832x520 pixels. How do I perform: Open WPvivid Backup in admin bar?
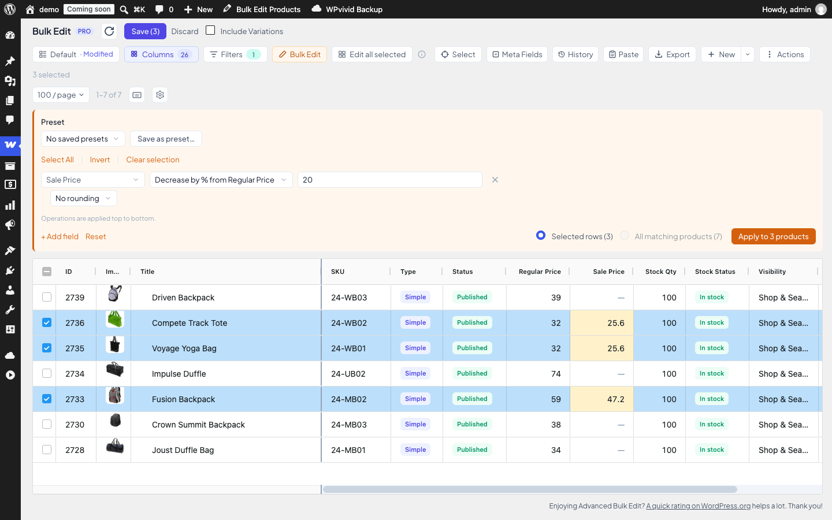click(x=347, y=9)
